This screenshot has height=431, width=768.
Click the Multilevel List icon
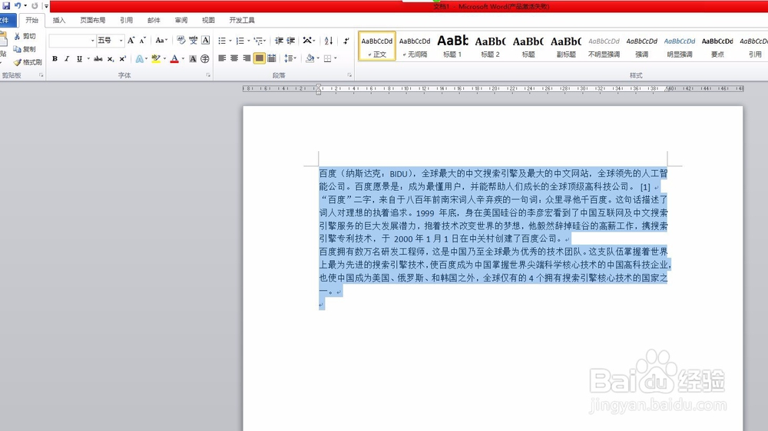pyautogui.click(x=259, y=41)
